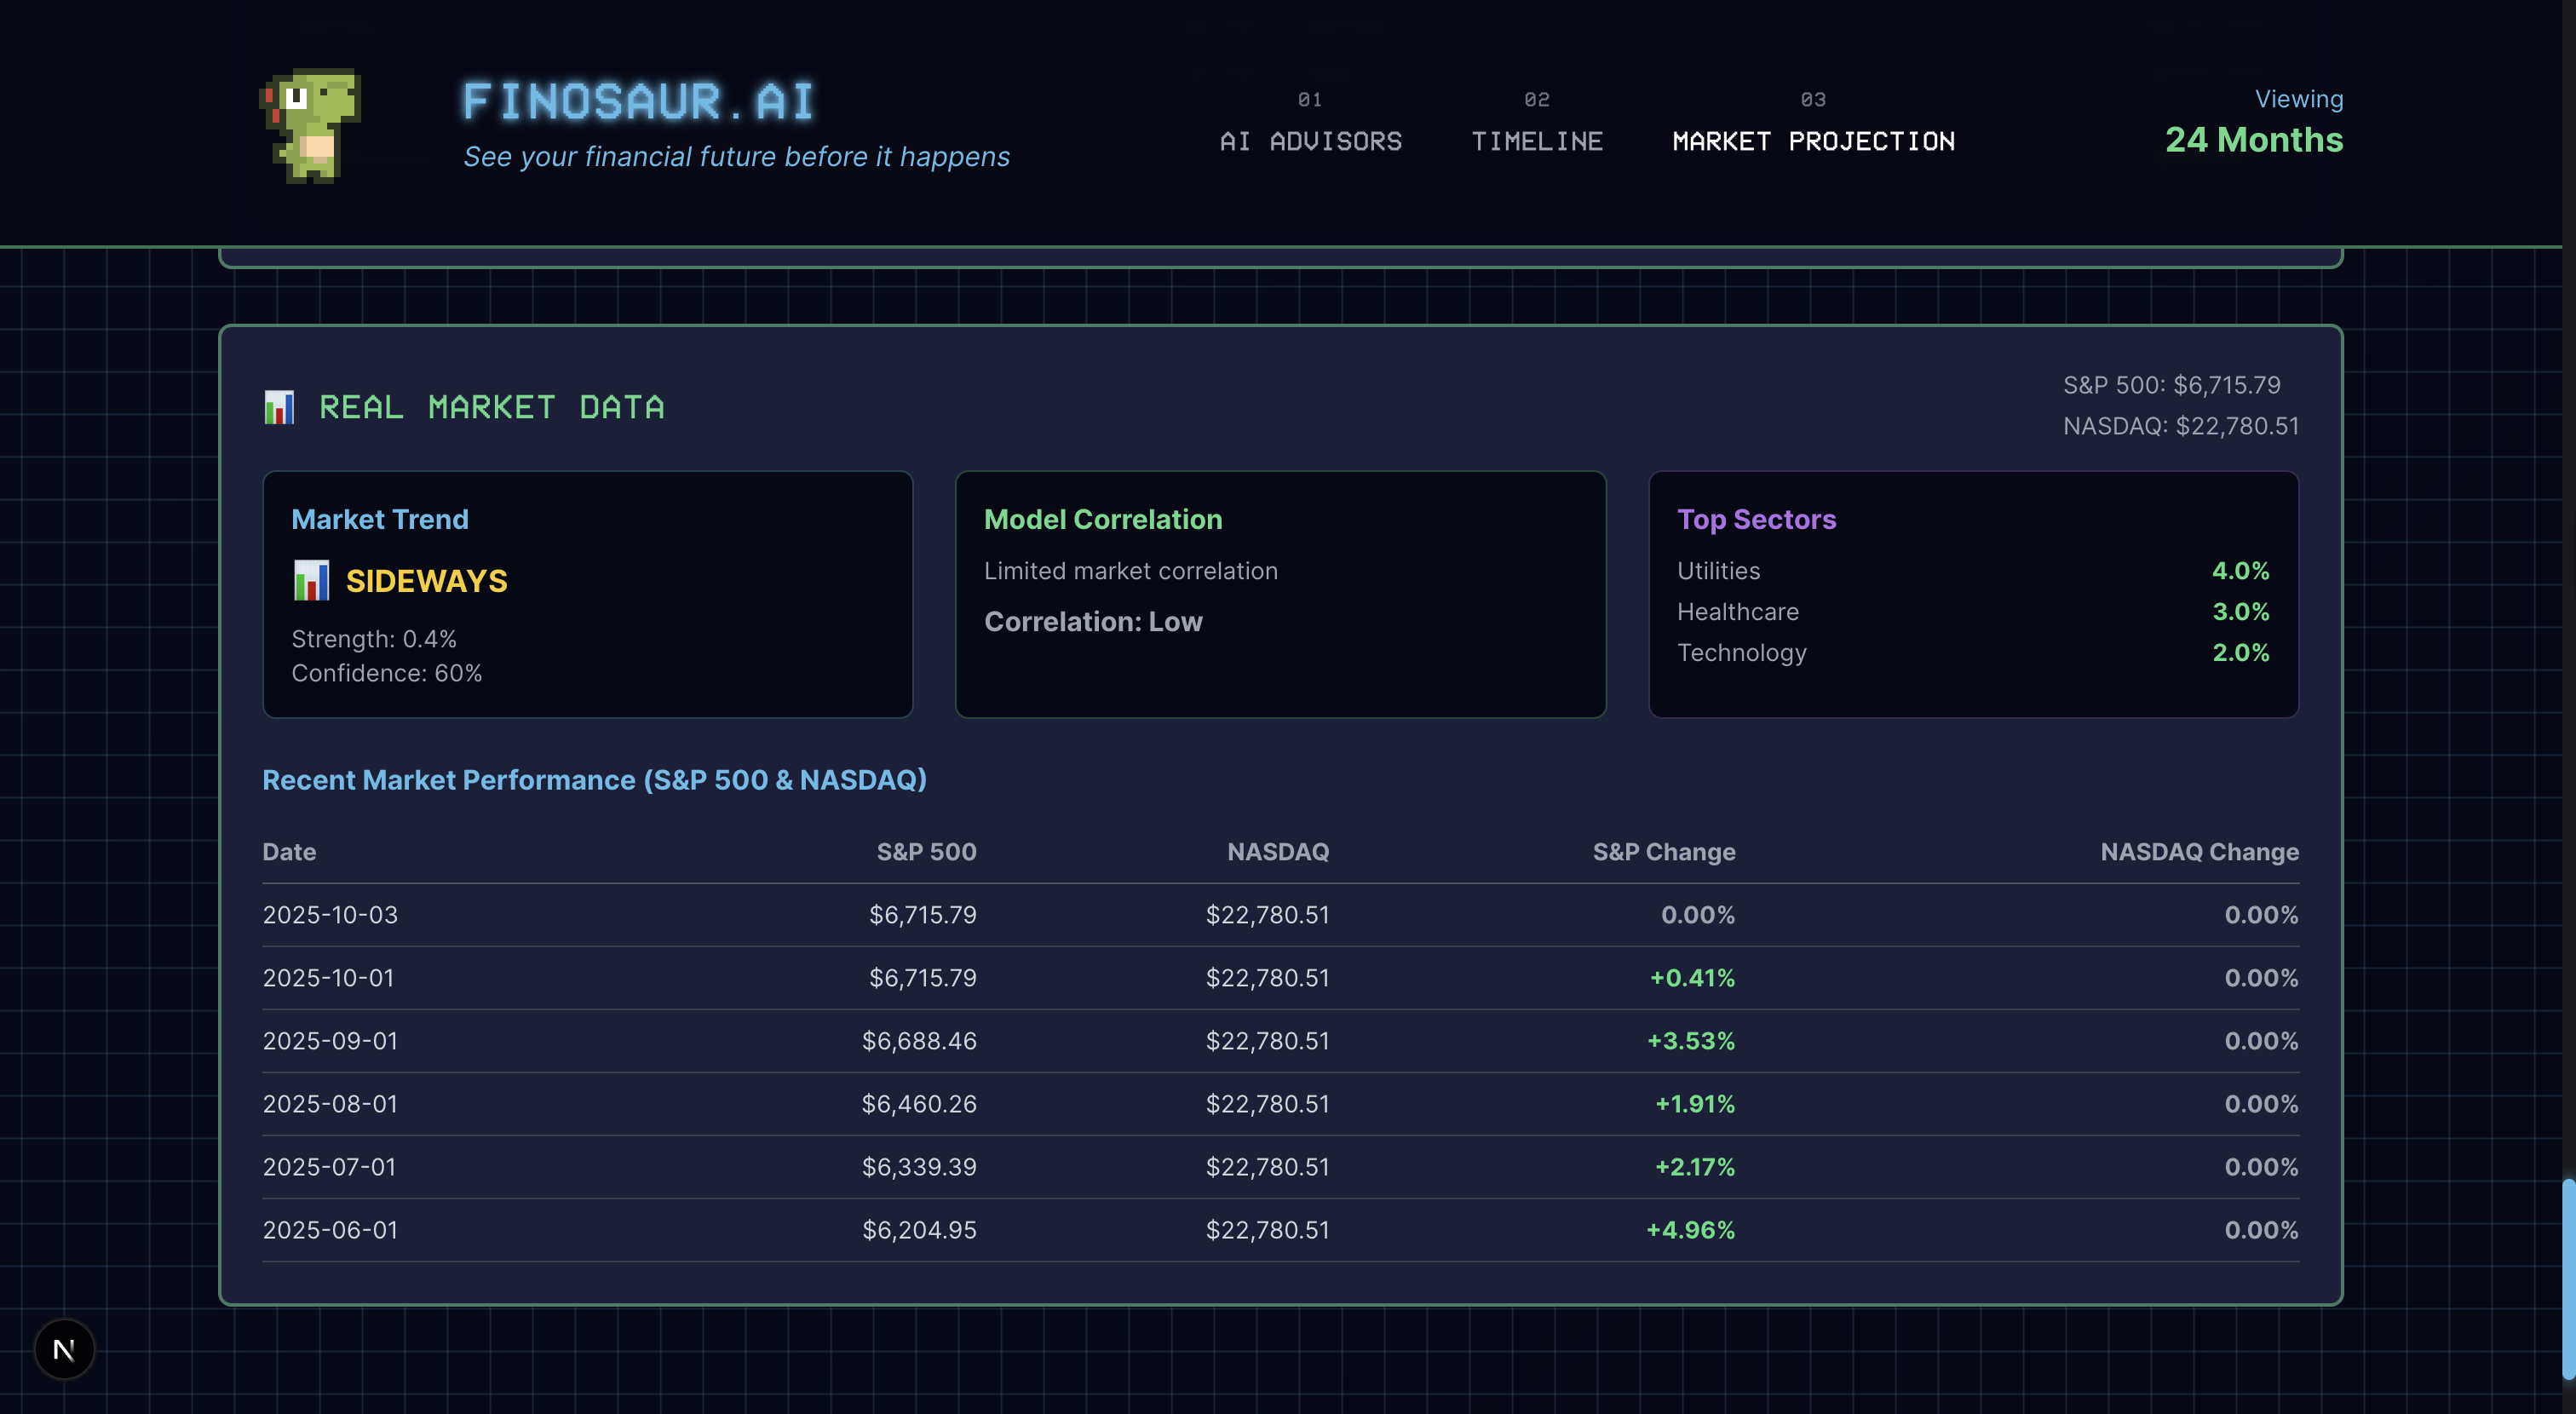Click the +4.96% change for 2025-06-01
Viewport: 2576px width, 1414px height.
pos(1690,1230)
